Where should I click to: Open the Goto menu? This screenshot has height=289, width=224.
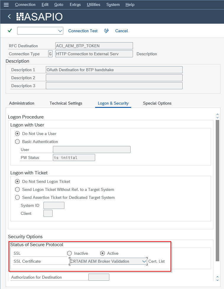(x=59, y=5)
